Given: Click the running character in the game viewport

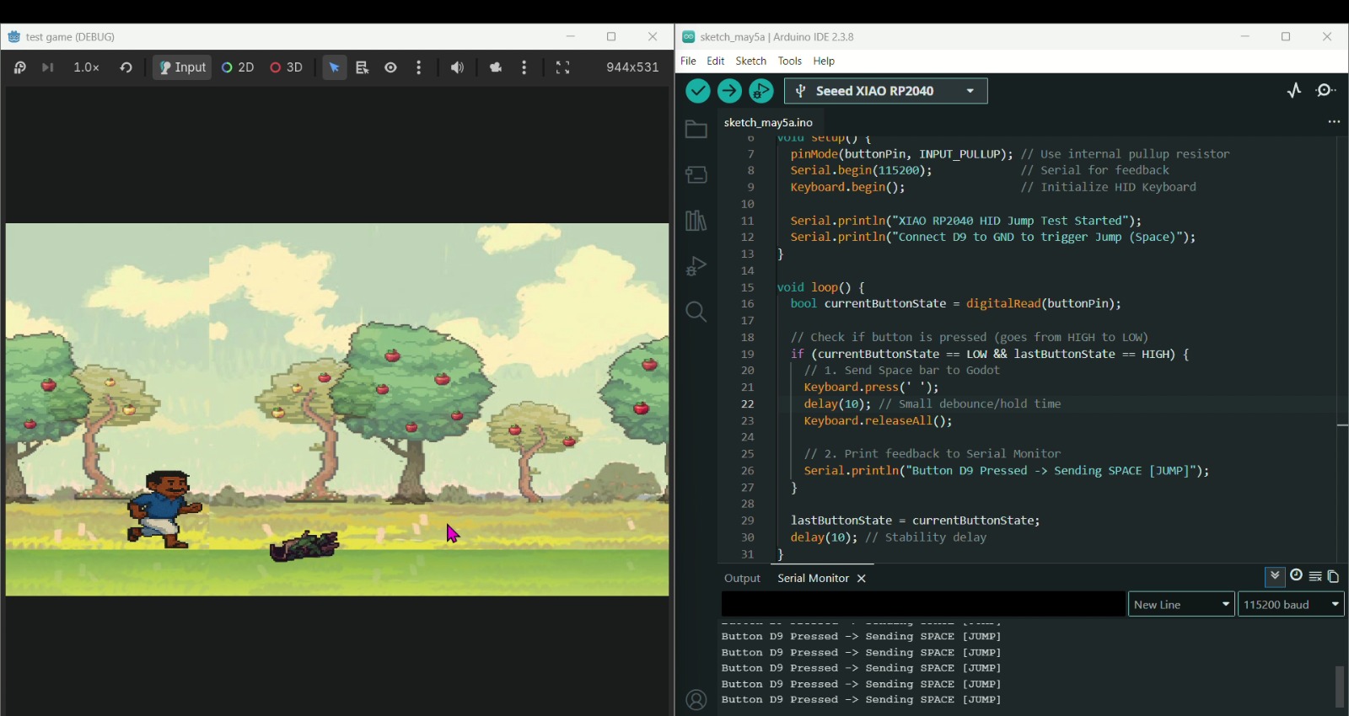Looking at the screenshot, I should (x=164, y=509).
